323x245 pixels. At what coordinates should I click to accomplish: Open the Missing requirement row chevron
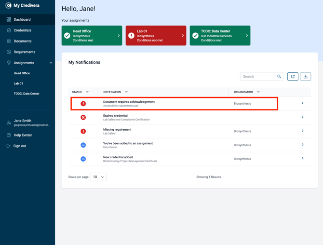(303, 131)
